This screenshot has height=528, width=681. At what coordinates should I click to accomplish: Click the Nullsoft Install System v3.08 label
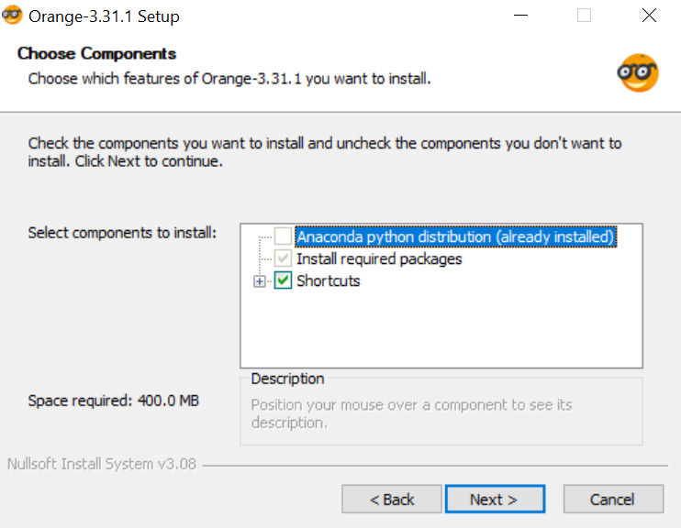click(102, 464)
